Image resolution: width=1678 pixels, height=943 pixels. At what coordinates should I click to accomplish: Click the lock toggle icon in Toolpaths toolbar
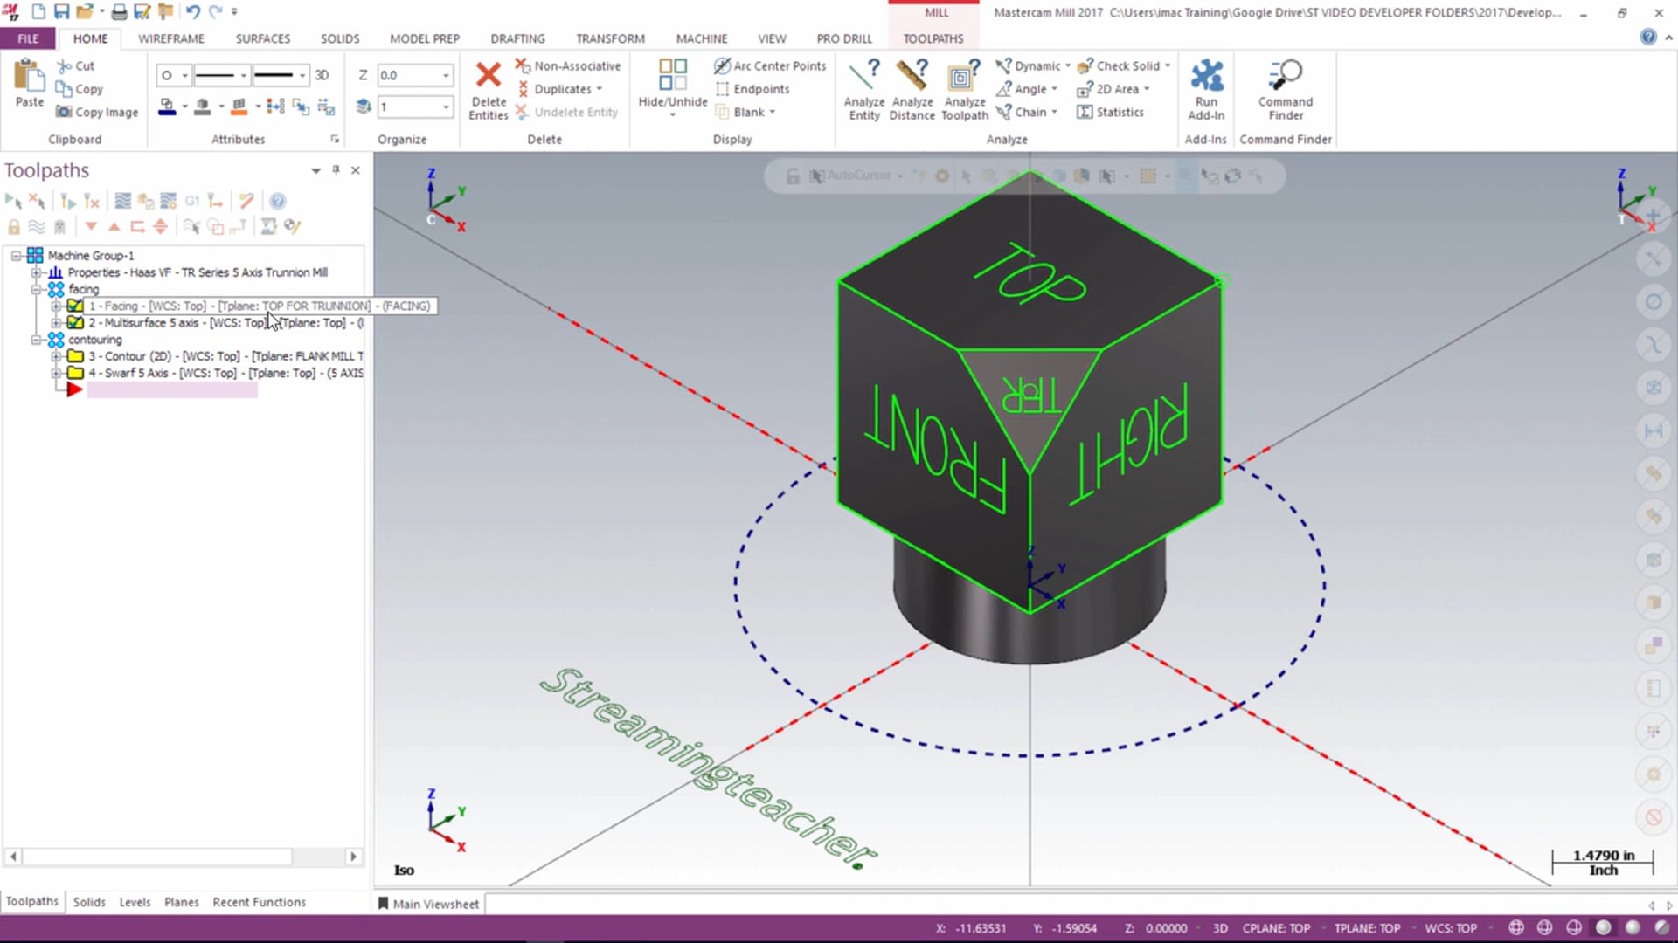13,226
